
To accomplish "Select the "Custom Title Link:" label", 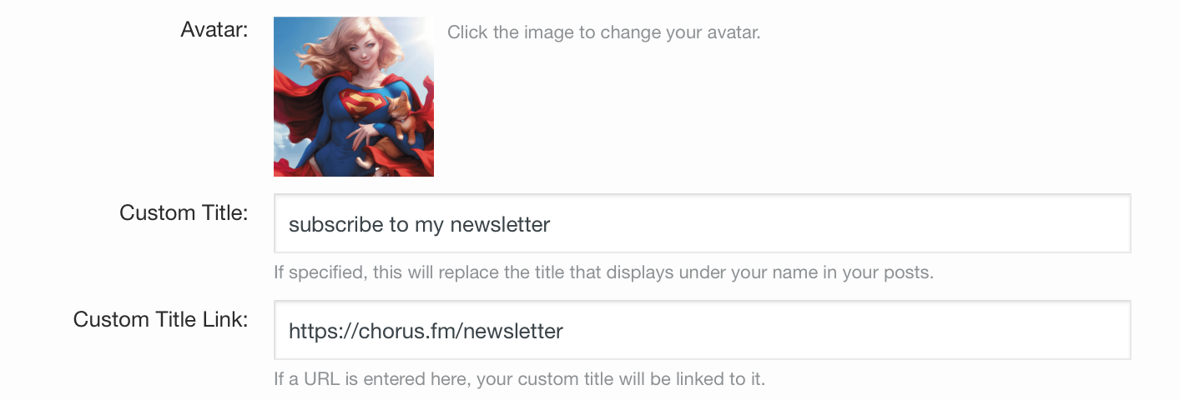I will coord(160,319).
